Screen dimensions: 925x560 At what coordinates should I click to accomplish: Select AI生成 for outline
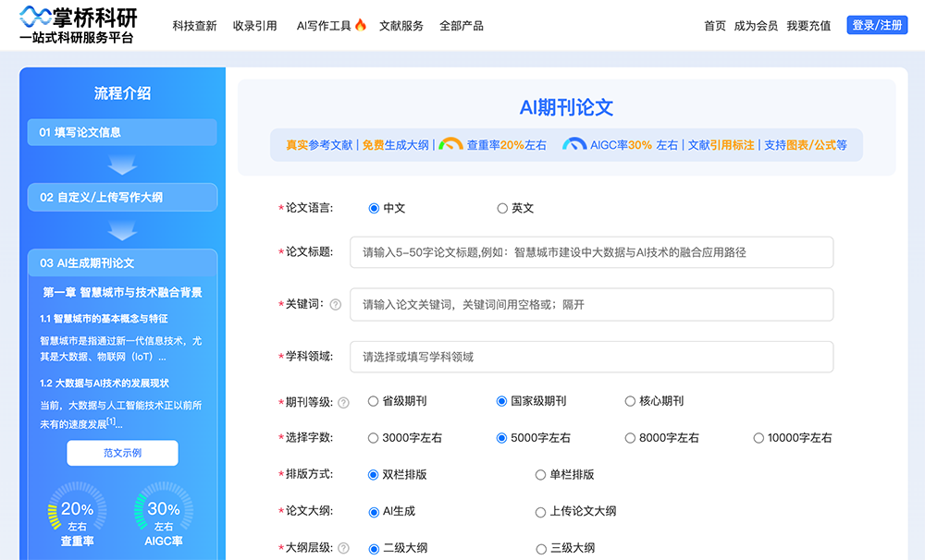coord(374,512)
